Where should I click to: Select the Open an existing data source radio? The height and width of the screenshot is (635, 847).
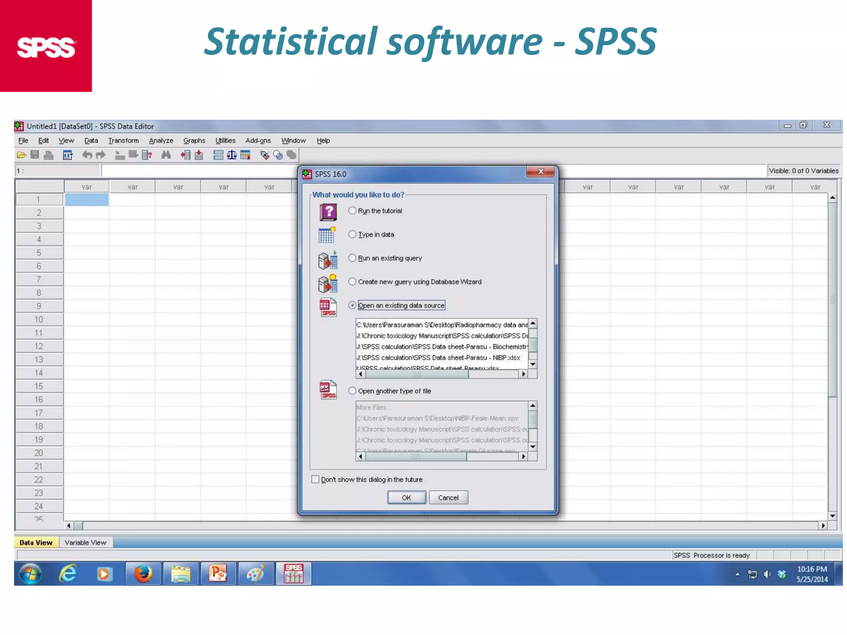click(352, 305)
